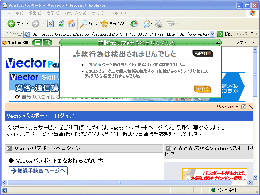This screenshot has width=260, height=195.
Task: Click 詳しくはコチラ>> banner link
Action: point(230,88)
